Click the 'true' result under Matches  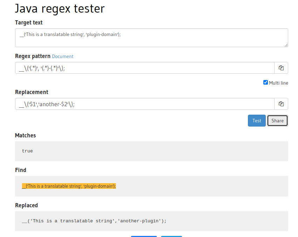click(27, 151)
